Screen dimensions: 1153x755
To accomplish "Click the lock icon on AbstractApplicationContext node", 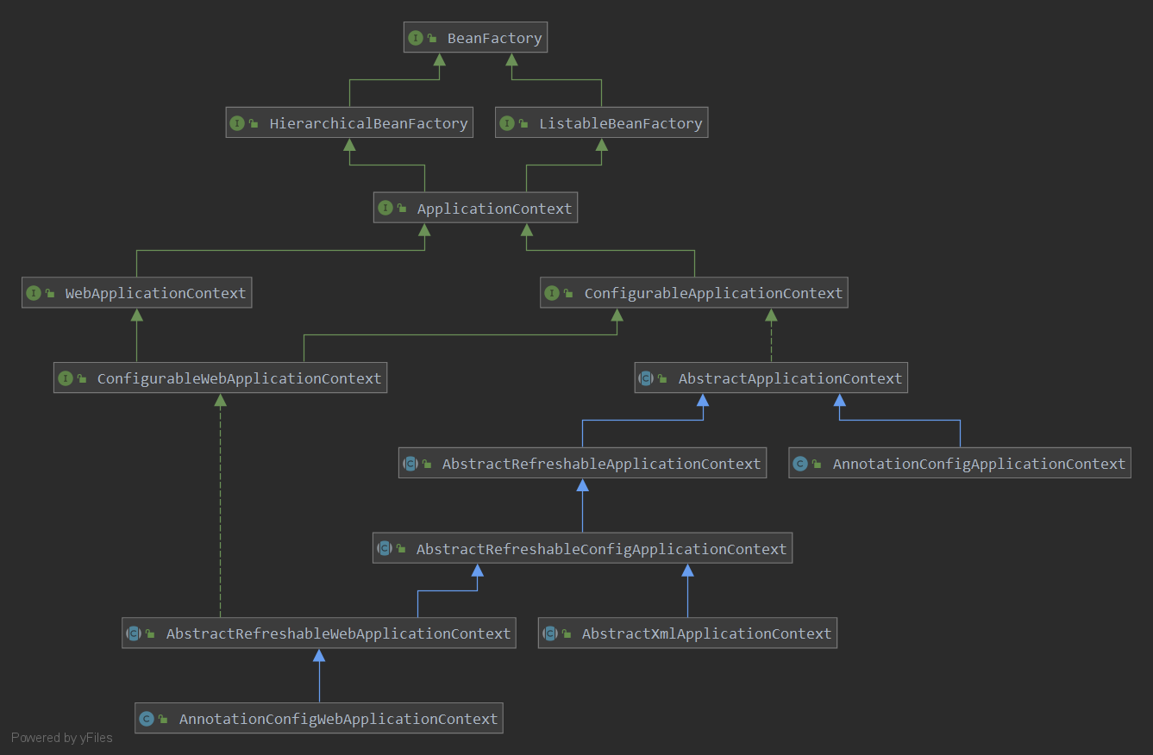I will tap(662, 378).
